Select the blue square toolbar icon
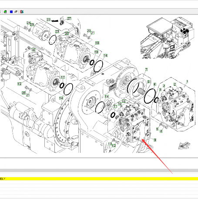This screenshot has width=198, height=199. click(x=11, y=12)
